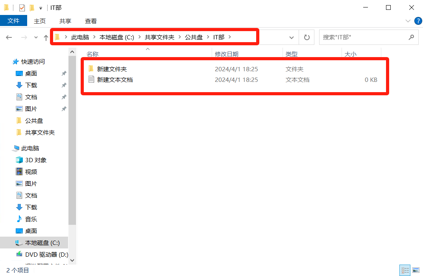Open address bar history dropdown
423x276 pixels.
(x=292, y=37)
